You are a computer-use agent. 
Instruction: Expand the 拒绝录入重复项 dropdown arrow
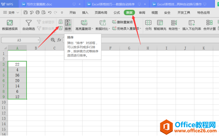(x=140, y=29)
